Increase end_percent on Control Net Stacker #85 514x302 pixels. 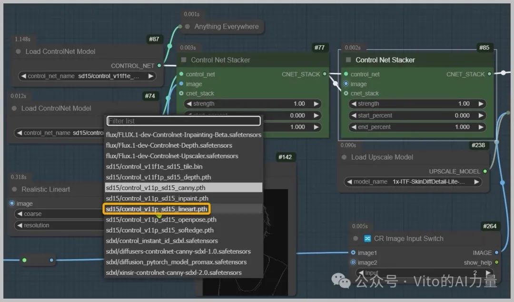(481, 127)
